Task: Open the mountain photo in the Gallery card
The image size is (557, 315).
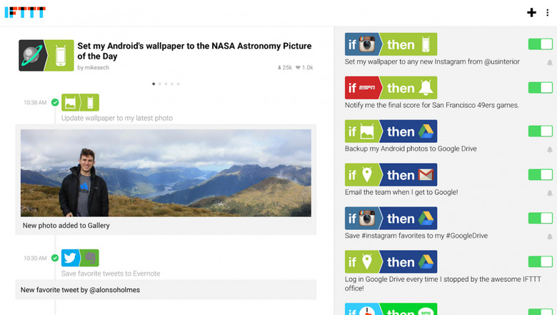Action: pyautogui.click(x=166, y=173)
